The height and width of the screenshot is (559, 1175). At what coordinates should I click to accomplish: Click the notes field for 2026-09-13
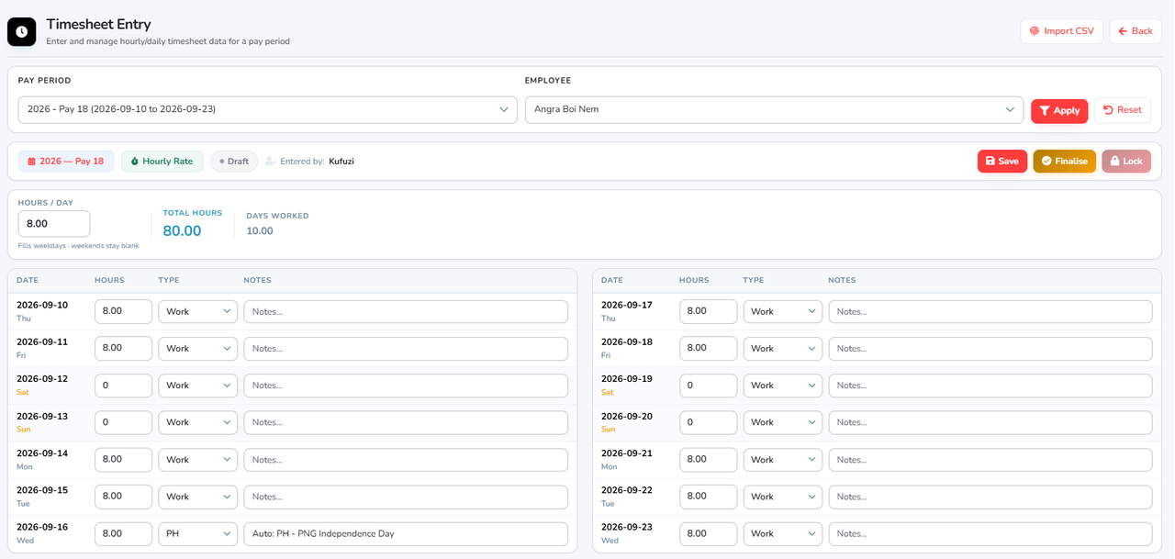tap(406, 422)
